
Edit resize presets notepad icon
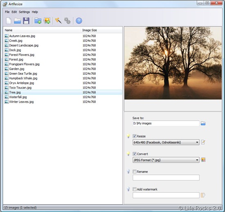click(x=203, y=142)
